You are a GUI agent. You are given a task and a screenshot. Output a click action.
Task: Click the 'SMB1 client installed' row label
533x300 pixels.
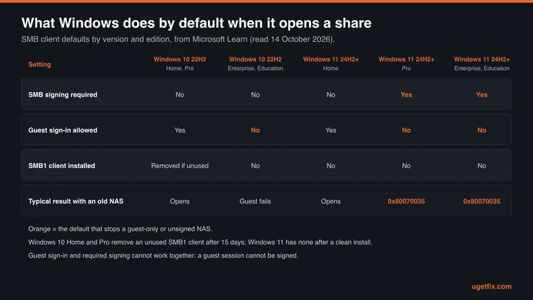[x=62, y=165]
